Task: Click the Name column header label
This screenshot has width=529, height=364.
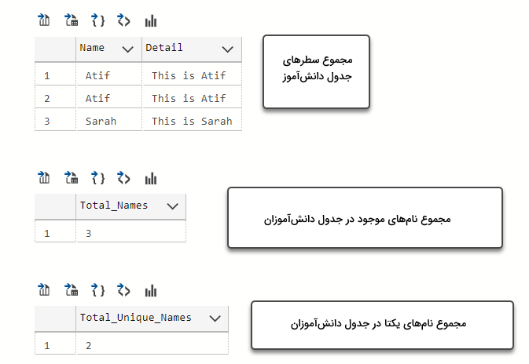Action: click(x=92, y=48)
